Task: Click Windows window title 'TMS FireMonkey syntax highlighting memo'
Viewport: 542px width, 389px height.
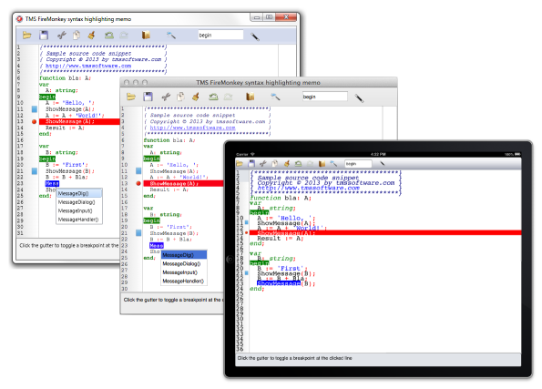Action: coord(78,19)
